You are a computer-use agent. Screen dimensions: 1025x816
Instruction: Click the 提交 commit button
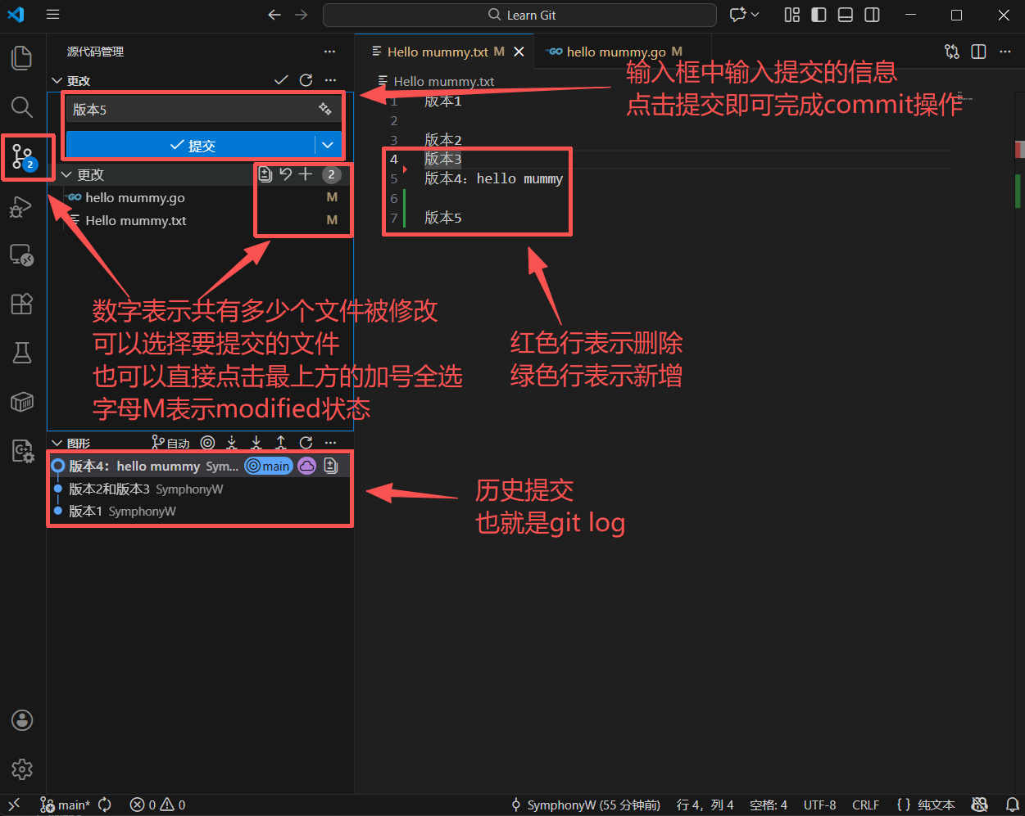[x=191, y=145]
